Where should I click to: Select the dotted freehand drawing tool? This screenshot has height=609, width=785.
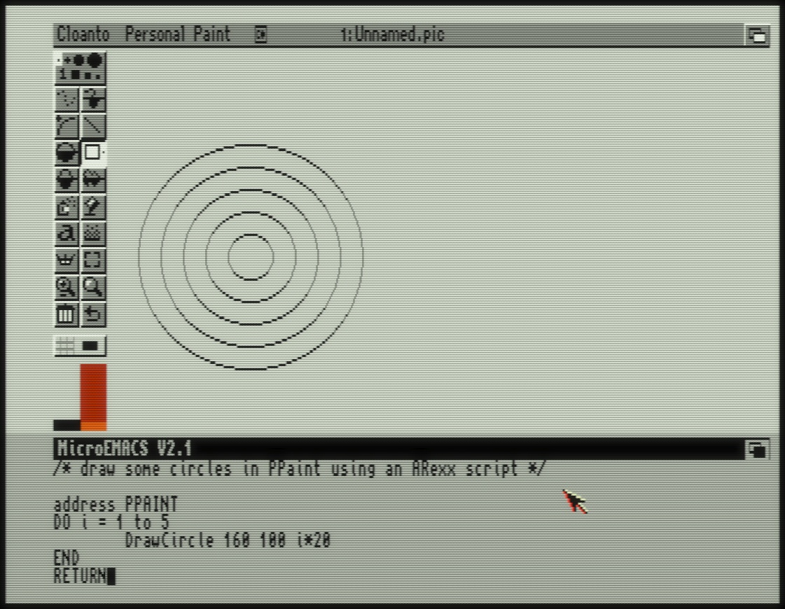(x=67, y=99)
